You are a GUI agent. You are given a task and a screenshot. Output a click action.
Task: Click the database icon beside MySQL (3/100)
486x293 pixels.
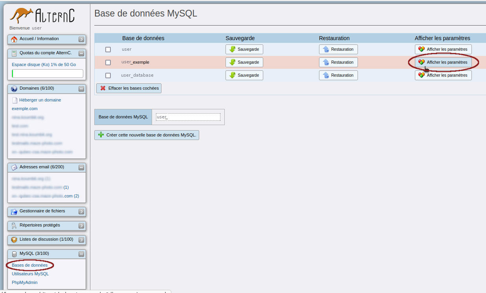[14, 254]
